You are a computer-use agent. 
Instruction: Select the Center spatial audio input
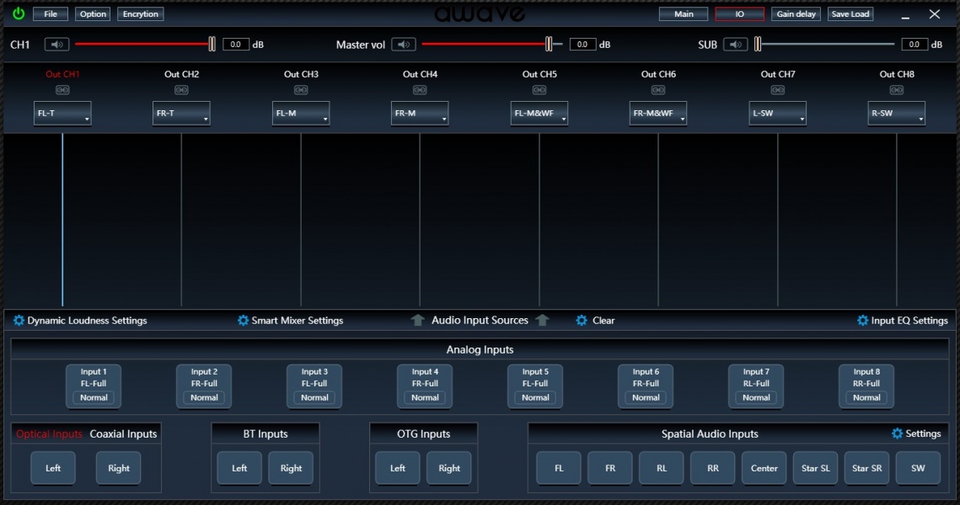coord(764,468)
